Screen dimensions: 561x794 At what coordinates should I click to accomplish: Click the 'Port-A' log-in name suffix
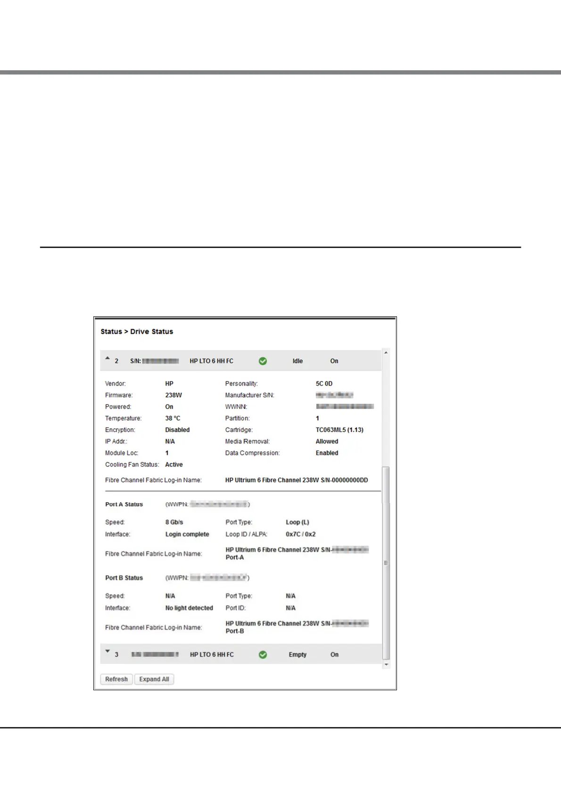[x=235, y=557]
